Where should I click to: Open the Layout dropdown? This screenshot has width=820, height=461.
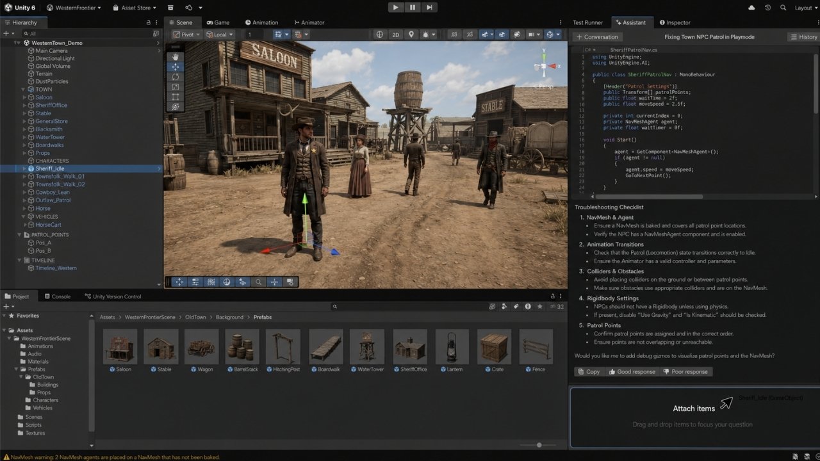click(x=806, y=8)
